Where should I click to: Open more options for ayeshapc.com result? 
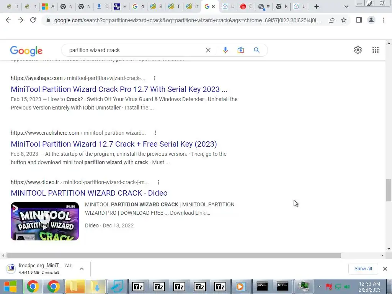[155, 78]
